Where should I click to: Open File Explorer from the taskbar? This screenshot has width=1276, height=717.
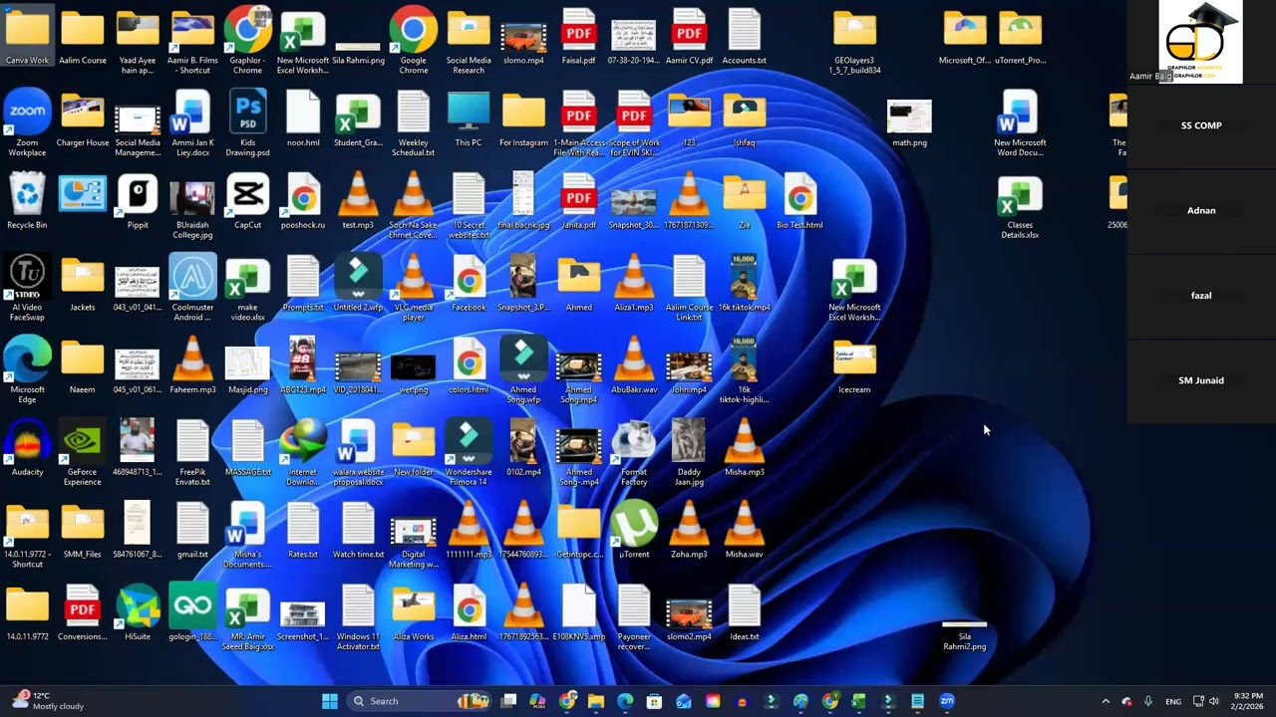pos(596,701)
